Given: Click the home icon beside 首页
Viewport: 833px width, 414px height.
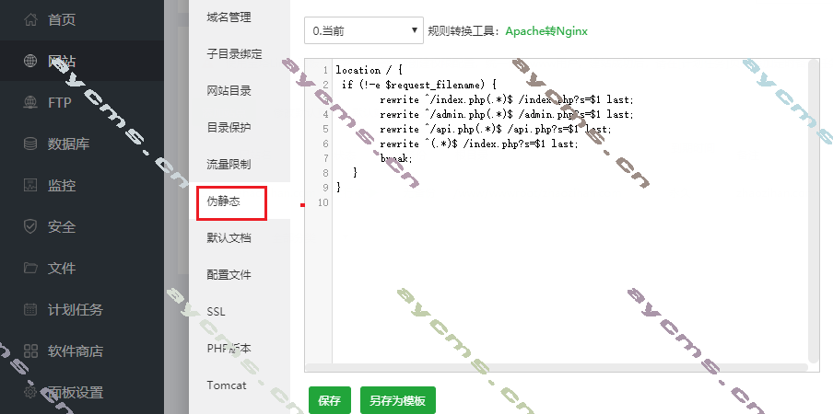Looking at the screenshot, I should [x=30, y=19].
